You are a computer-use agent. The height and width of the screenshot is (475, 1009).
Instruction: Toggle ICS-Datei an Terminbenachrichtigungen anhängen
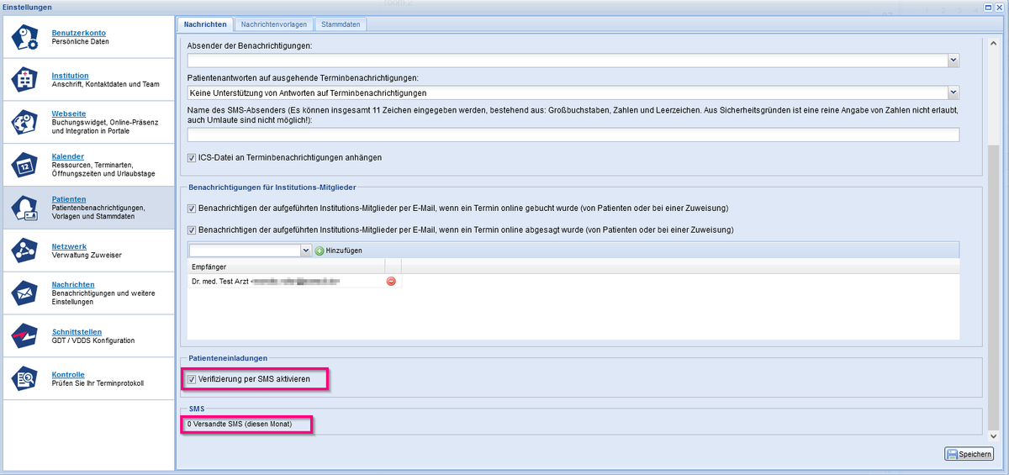[192, 157]
